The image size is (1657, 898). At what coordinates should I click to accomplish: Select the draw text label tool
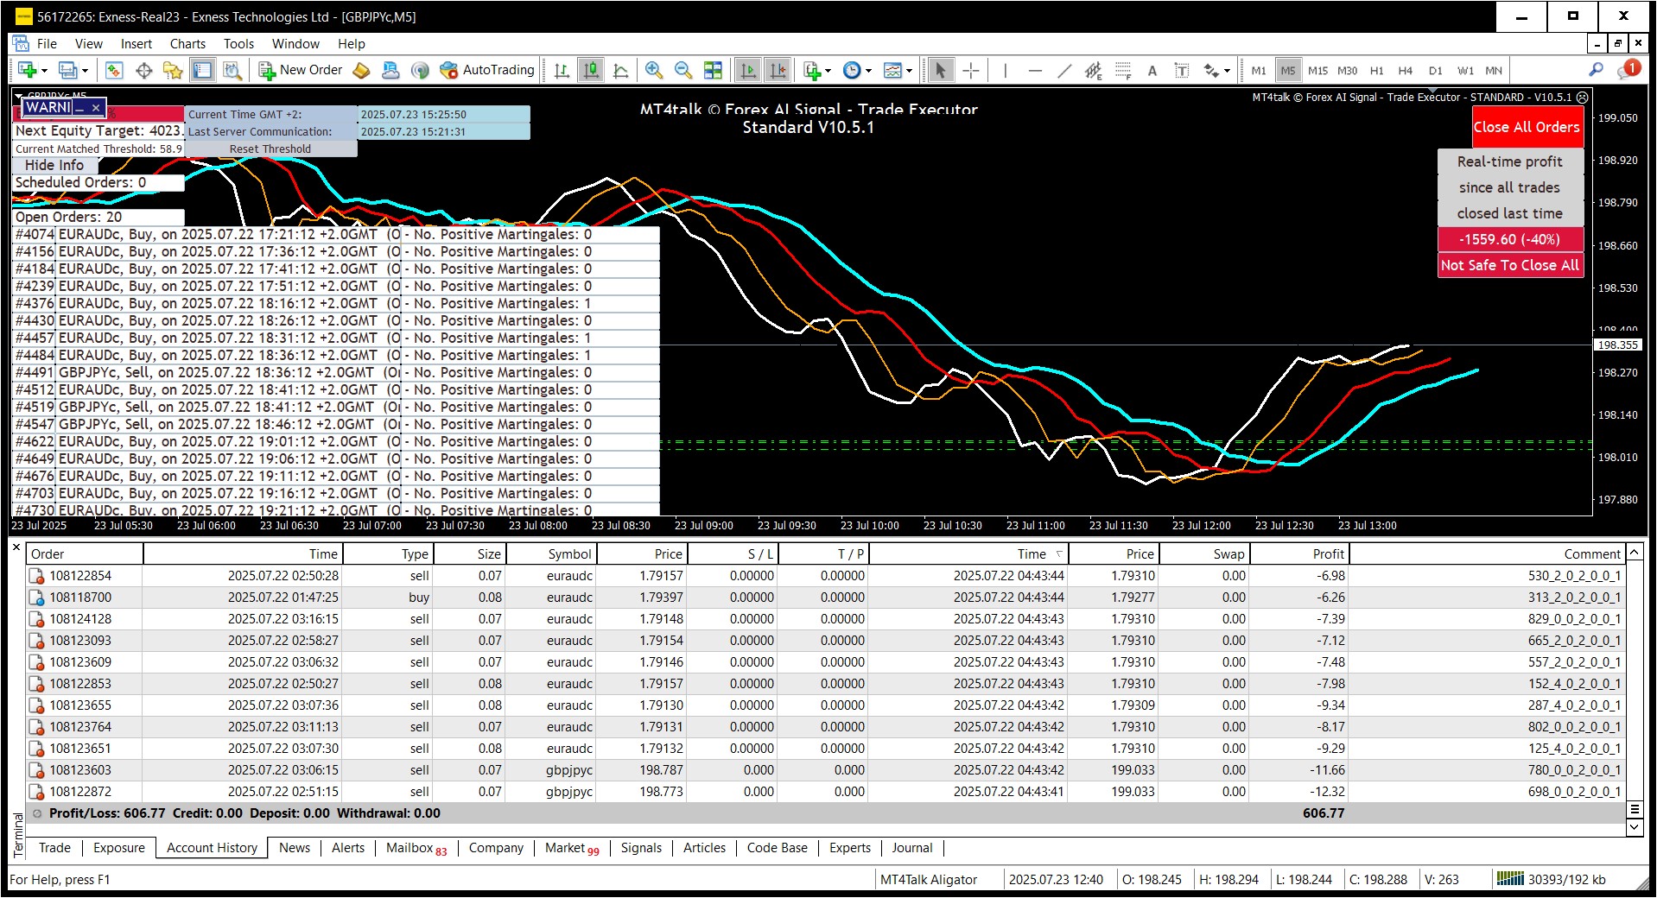[1182, 71]
